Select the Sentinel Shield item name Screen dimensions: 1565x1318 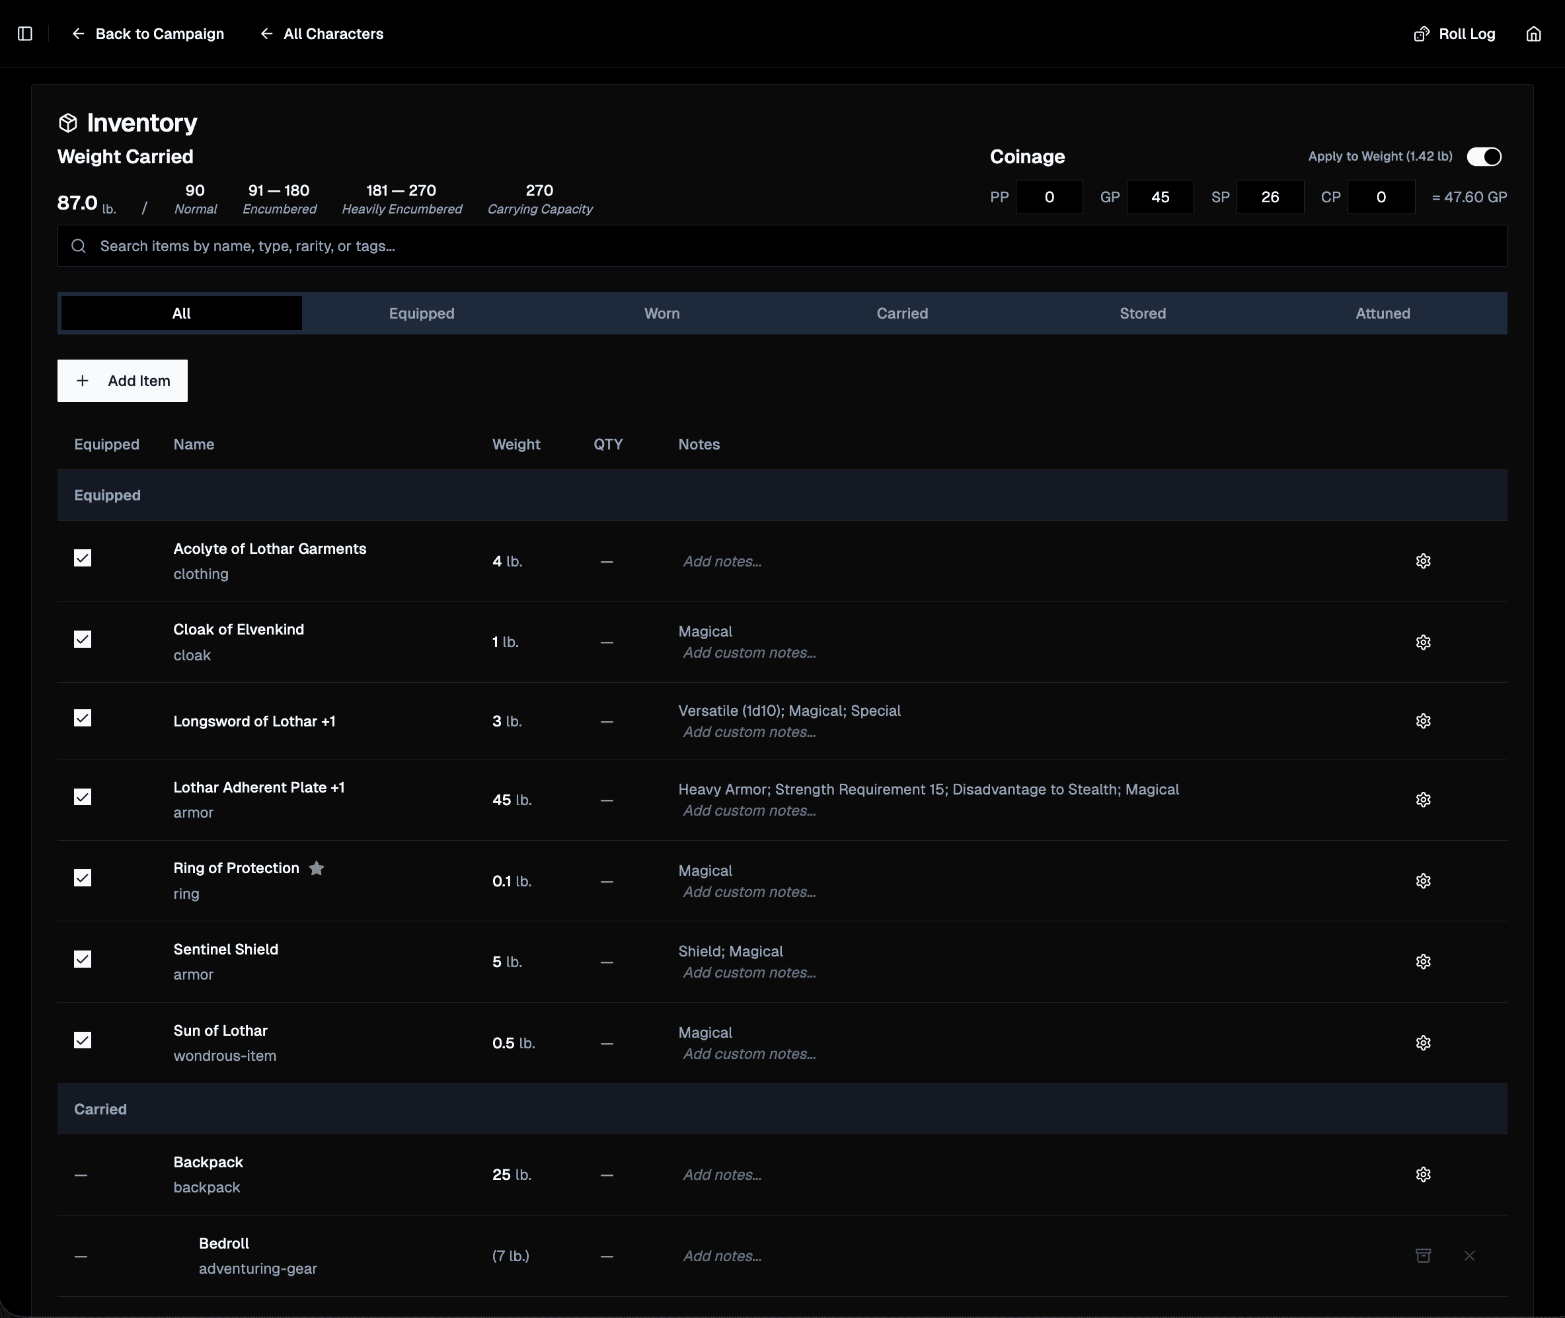pos(225,950)
